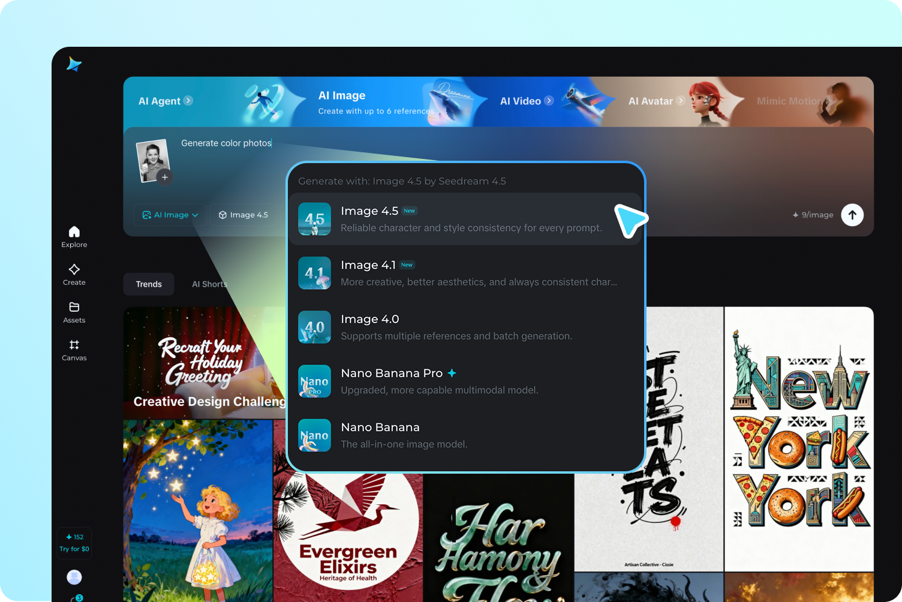Open the girl reaching for stars artwork
This screenshot has height=602, width=902.
point(198,511)
